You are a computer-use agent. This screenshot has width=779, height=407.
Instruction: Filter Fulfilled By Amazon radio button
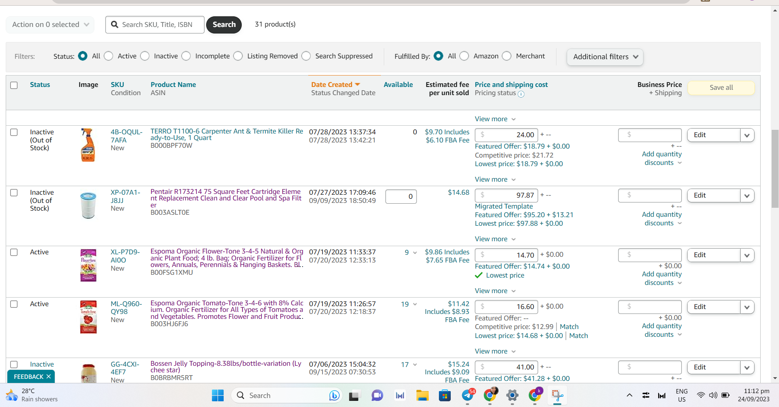464,56
